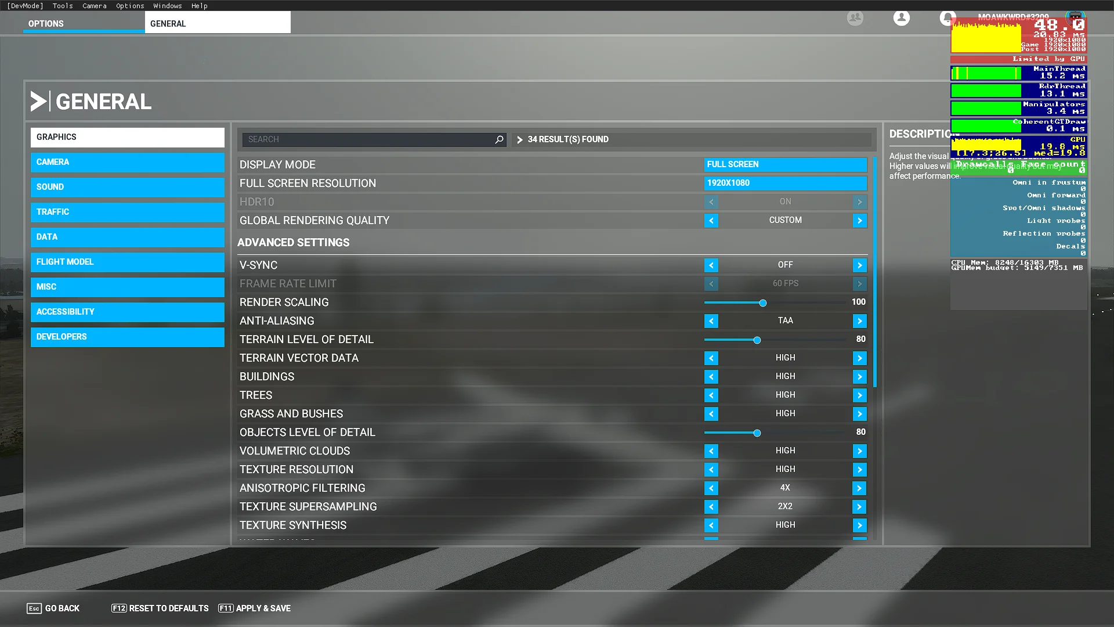Open the user profile icon

point(901,18)
